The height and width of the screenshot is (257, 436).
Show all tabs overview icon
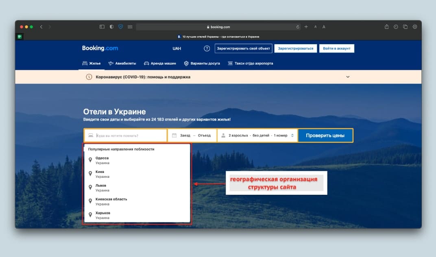pyautogui.click(x=405, y=27)
